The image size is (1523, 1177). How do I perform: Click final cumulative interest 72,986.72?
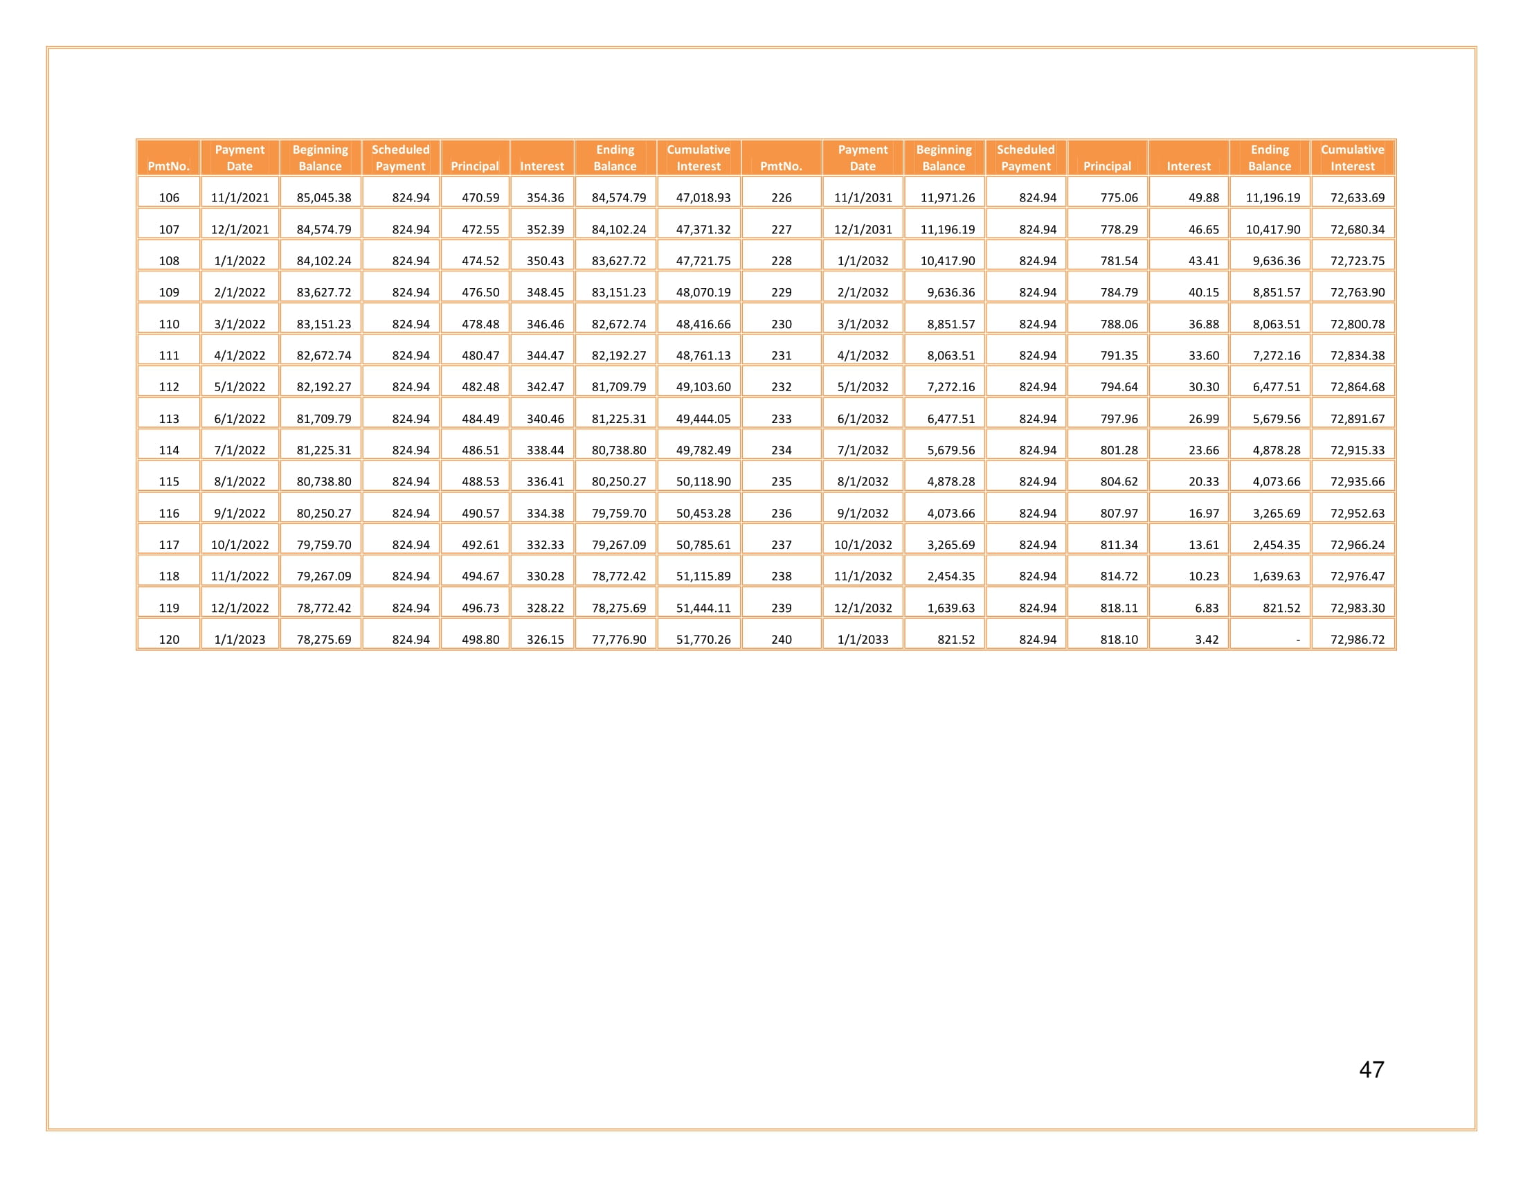(x=1357, y=640)
